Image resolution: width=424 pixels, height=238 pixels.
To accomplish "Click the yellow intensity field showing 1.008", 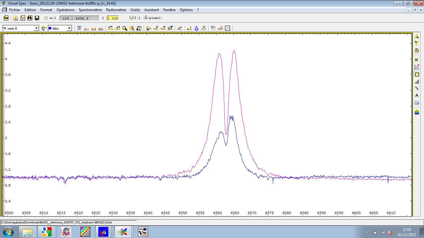I will pyautogui.click(x=113, y=18).
